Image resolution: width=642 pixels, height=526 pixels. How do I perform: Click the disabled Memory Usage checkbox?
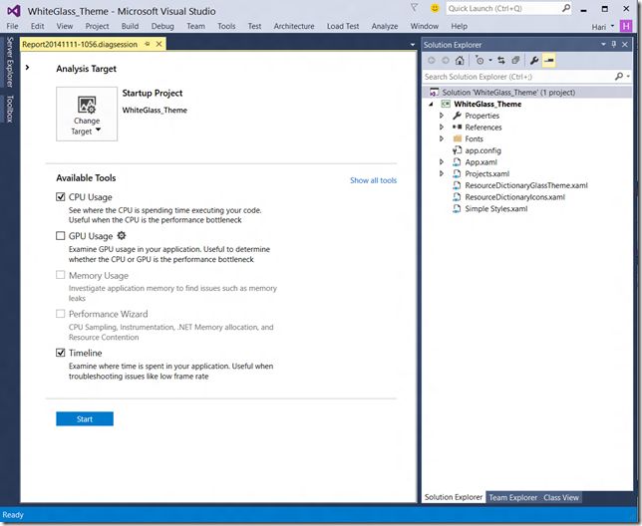[60, 275]
